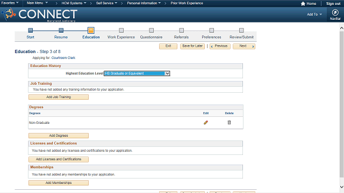Click the Education History section header
Screen dimensions: 344x193
pyautogui.click(x=46, y=66)
